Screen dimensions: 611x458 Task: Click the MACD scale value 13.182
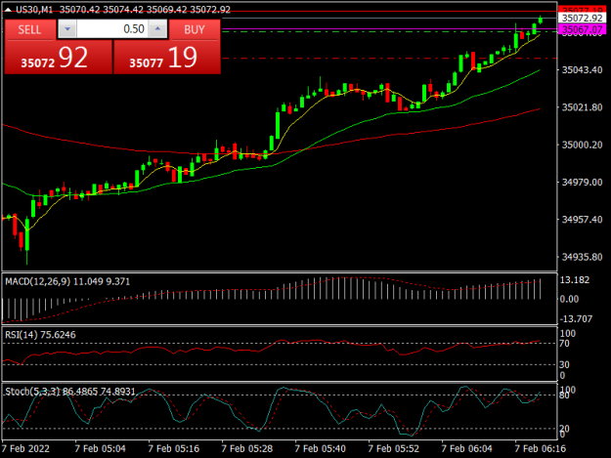click(x=575, y=280)
